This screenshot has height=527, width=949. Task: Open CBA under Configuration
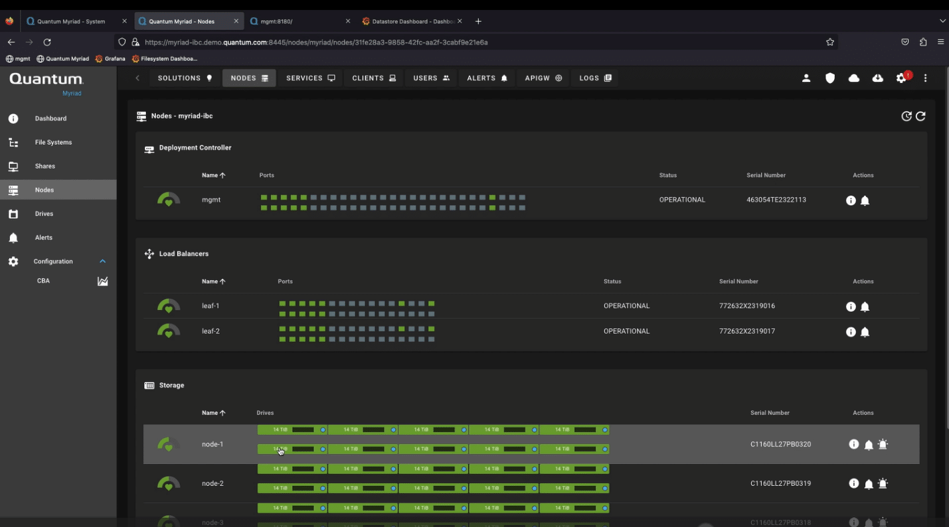pos(43,281)
